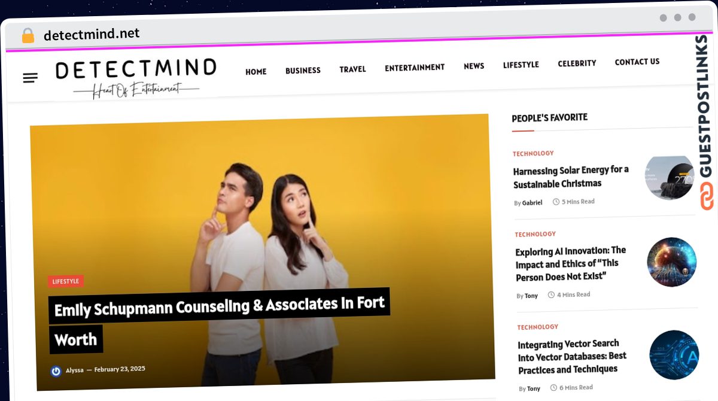
Task: Click the GuestPostLinks chain logo
Action: point(707,197)
